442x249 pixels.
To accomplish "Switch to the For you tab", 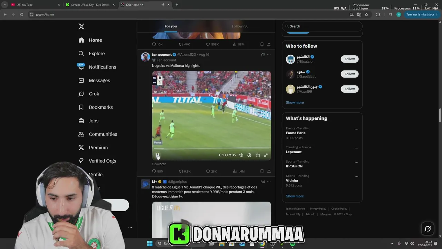I will (x=171, y=26).
